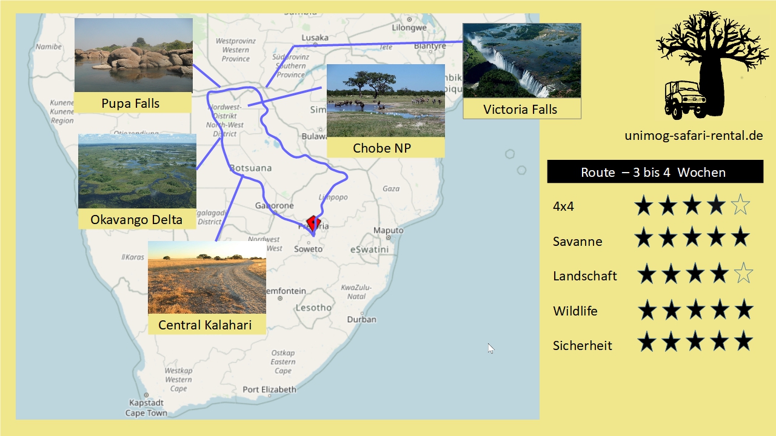776x436 pixels.
Task: Click the Wildlife rating label
Action: pos(575,311)
